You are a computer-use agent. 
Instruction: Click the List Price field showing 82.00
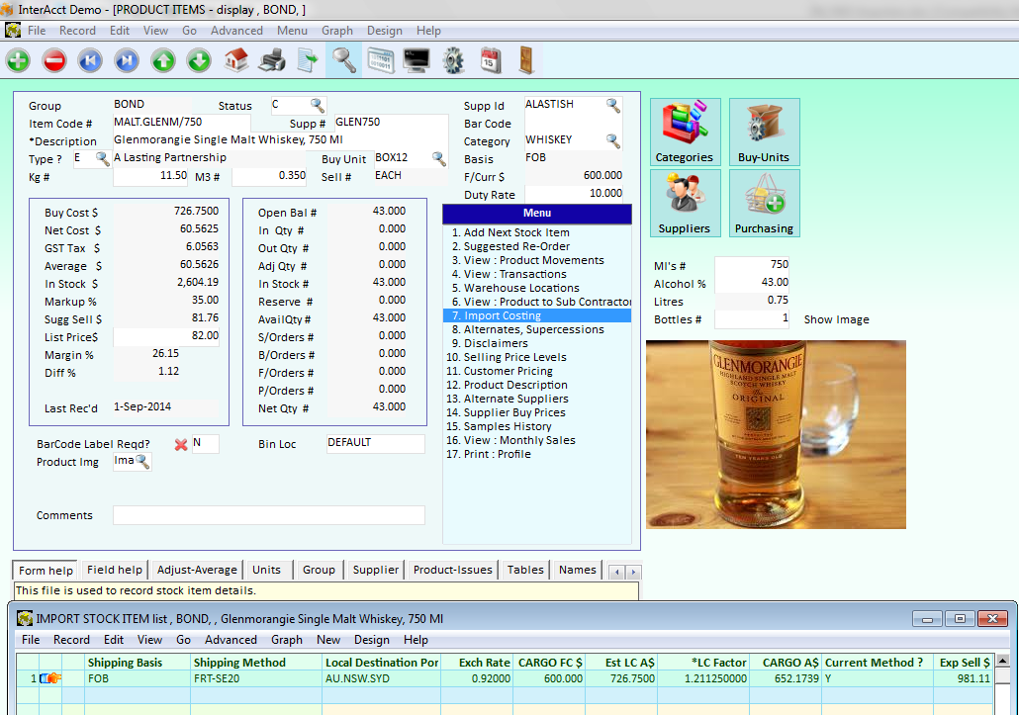pyautogui.click(x=166, y=336)
